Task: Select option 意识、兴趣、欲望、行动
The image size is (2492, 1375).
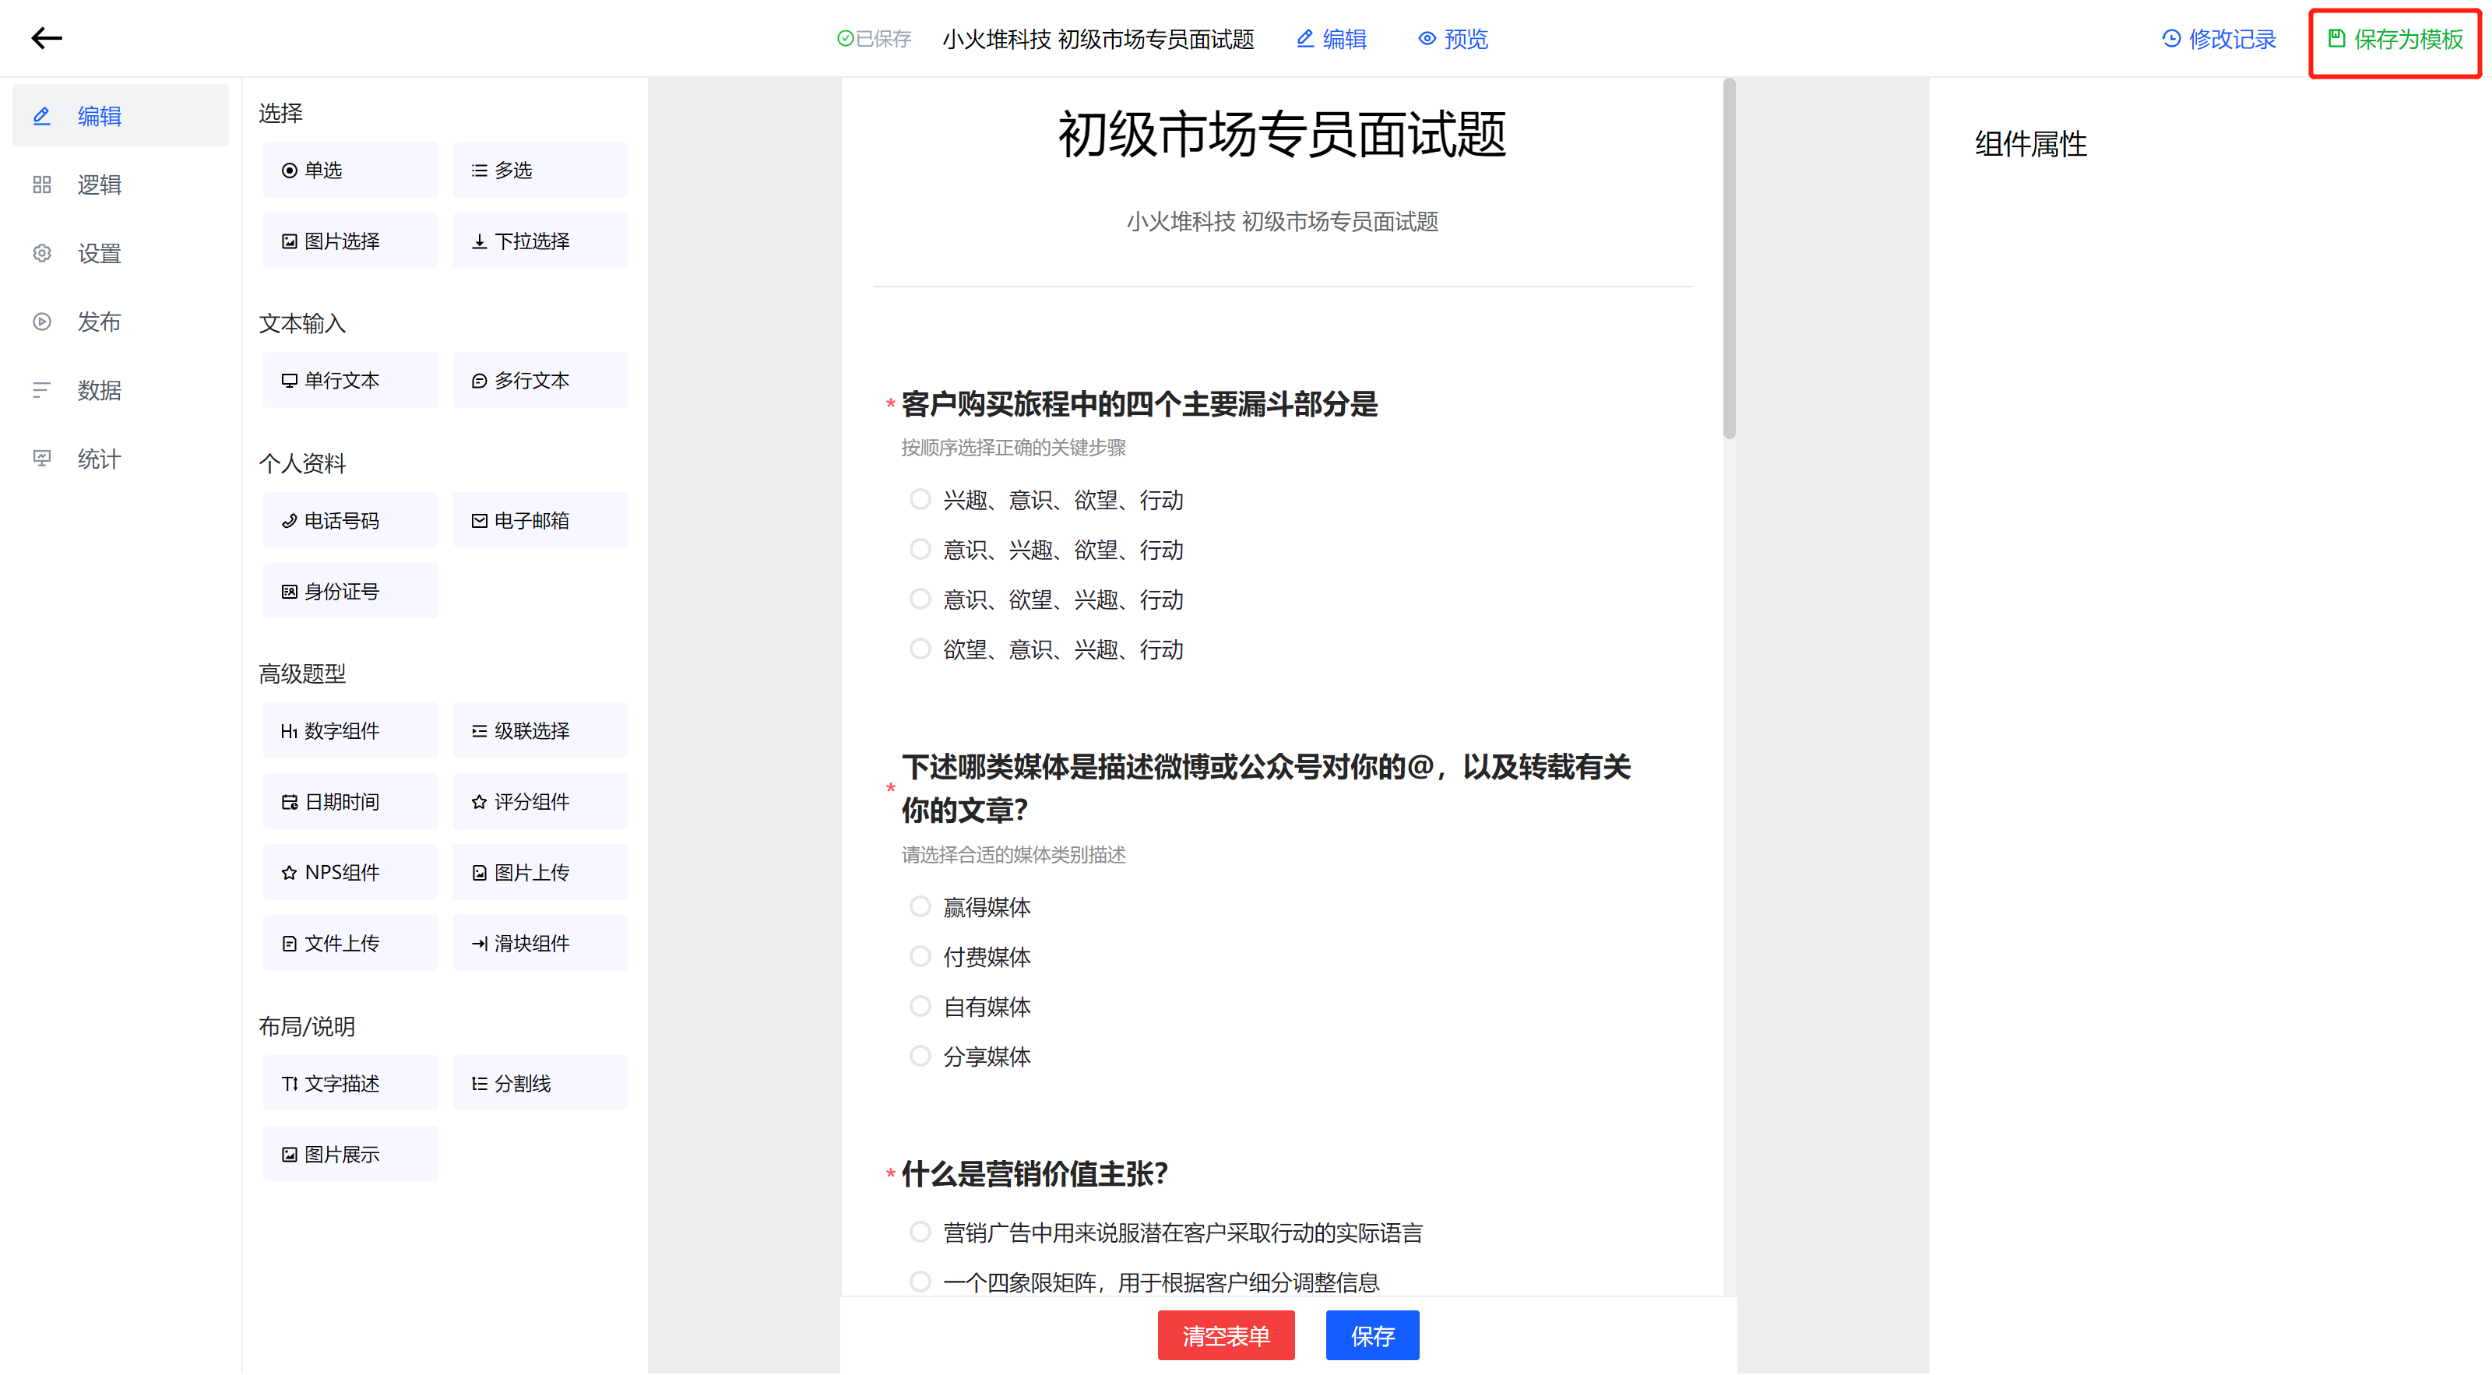Action: click(x=920, y=549)
